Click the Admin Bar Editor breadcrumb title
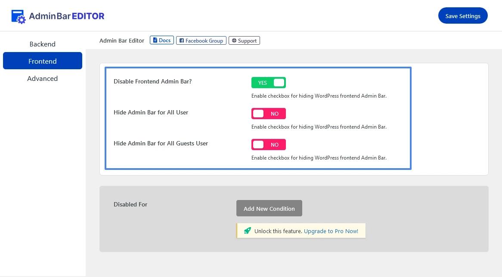 pyautogui.click(x=122, y=40)
